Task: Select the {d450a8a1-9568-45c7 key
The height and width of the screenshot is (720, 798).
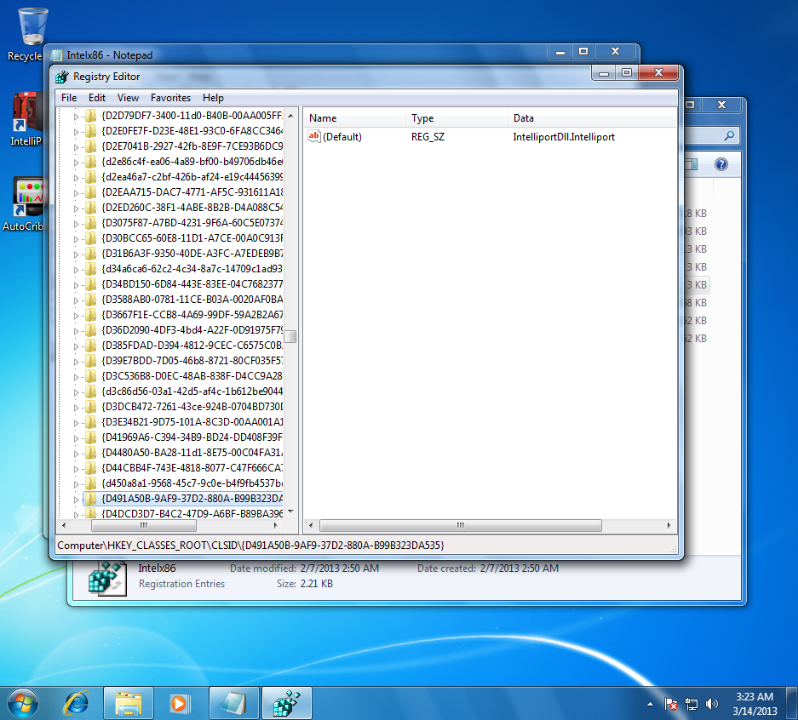Action: coord(192,483)
